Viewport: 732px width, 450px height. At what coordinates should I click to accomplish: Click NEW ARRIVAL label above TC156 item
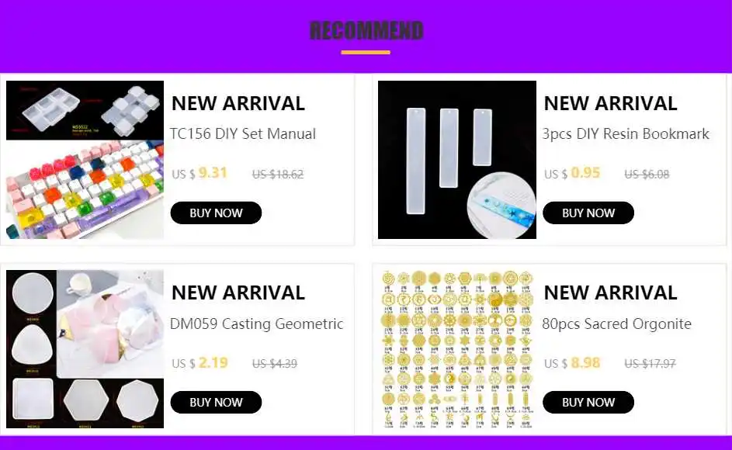238,104
